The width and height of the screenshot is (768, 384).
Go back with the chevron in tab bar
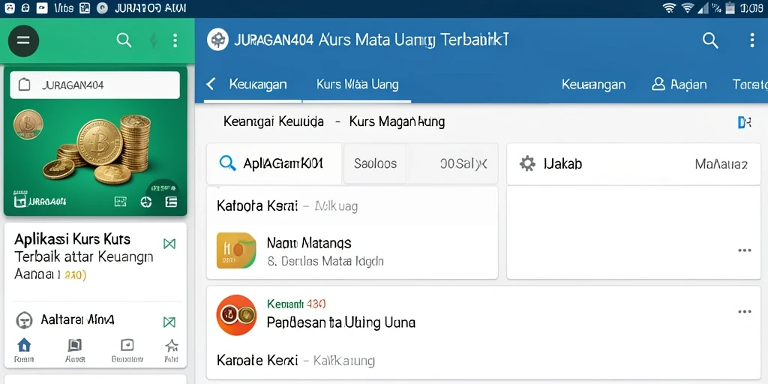(x=211, y=84)
